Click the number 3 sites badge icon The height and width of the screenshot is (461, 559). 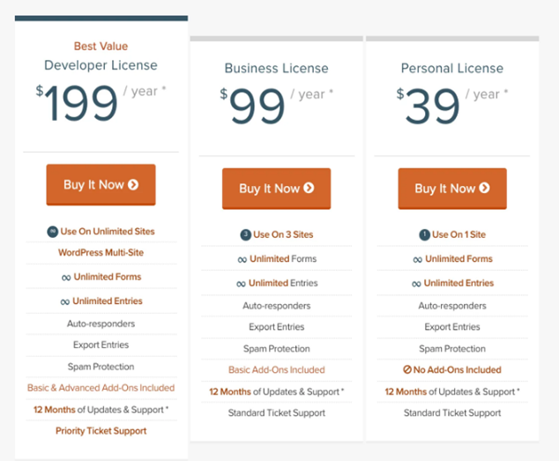pos(246,235)
